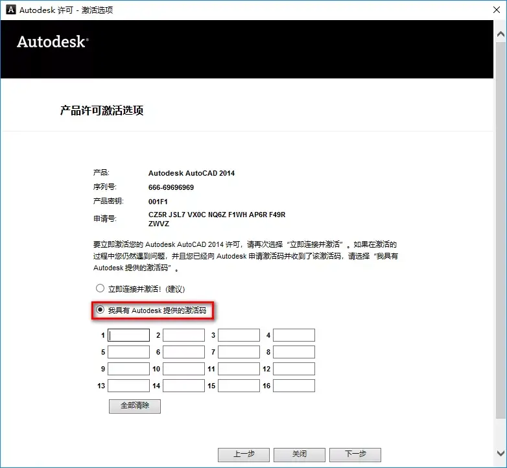This screenshot has height=468, width=507.
Task: Select 我具有 Autodesk 提供的激活码 radio option
Action: tap(100, 310)
